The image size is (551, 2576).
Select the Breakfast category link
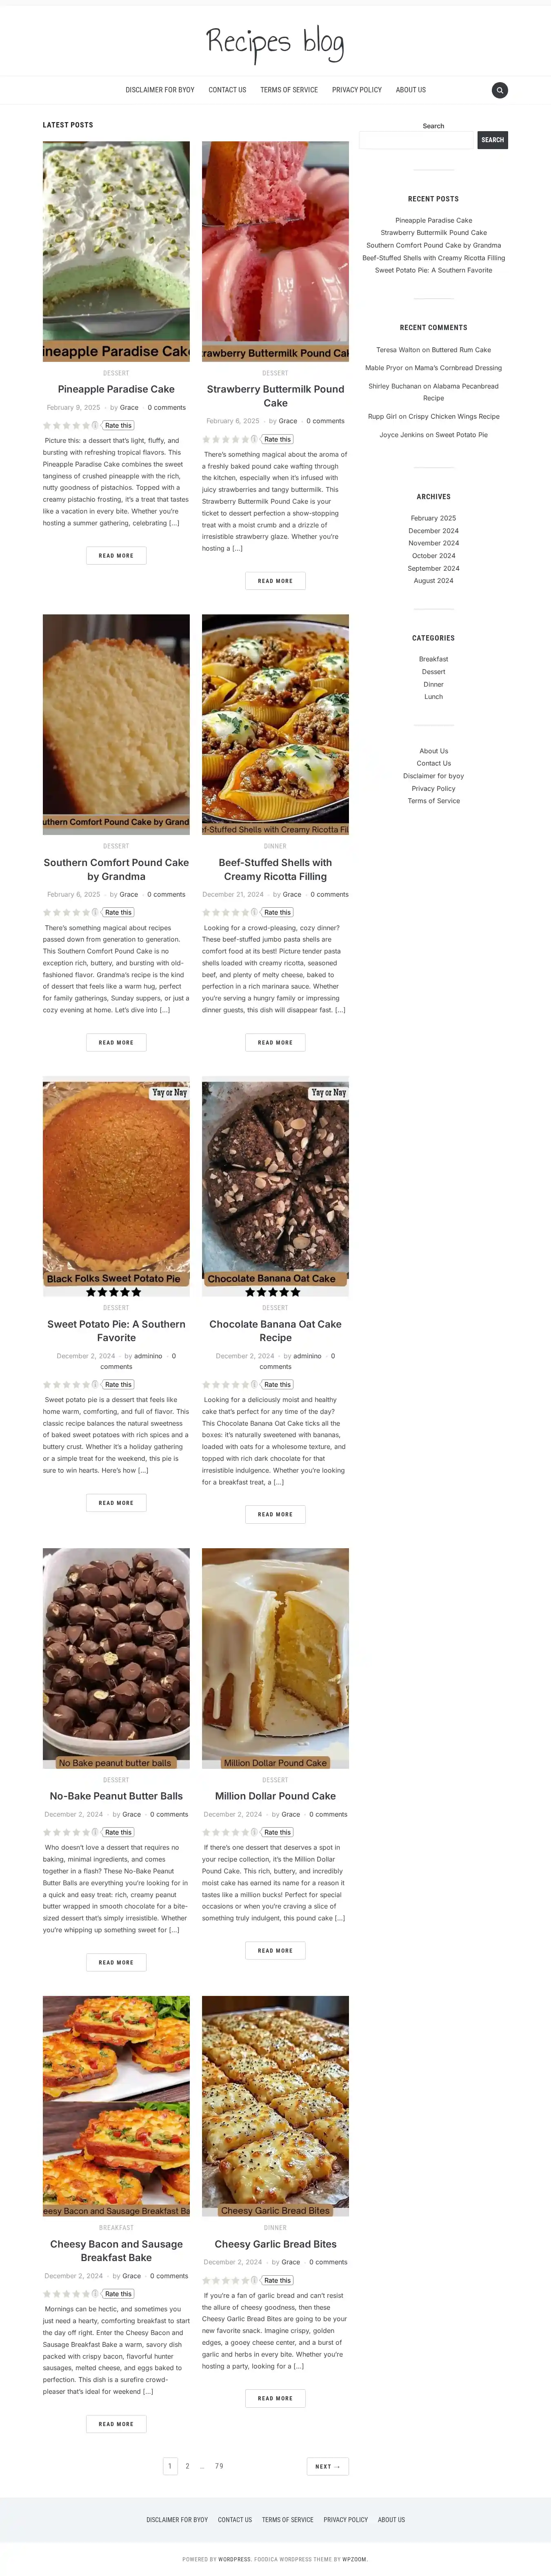click(x=433, y=659)
